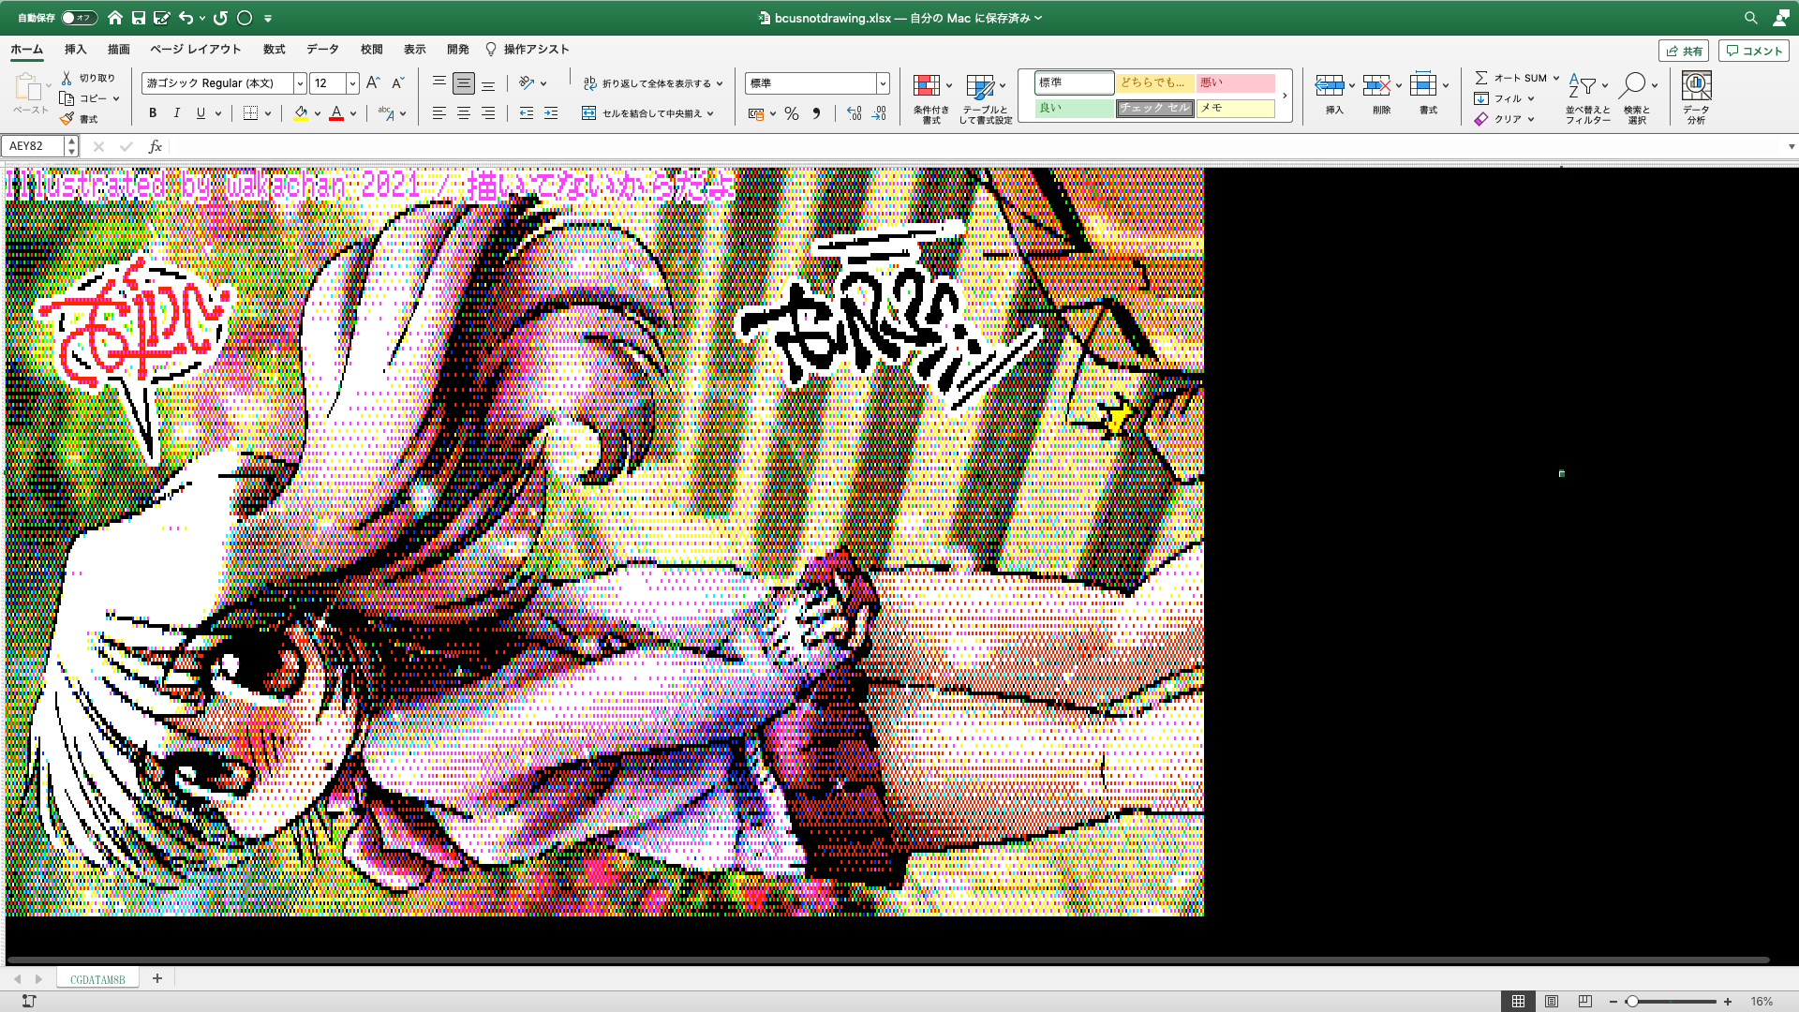Click the Home icon in title bar

115,18
